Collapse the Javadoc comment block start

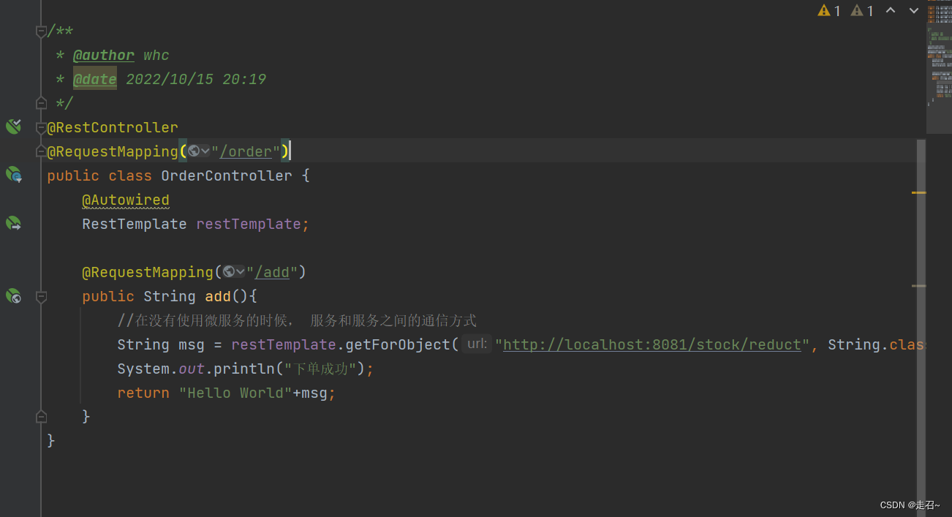(x=41, y=31)
